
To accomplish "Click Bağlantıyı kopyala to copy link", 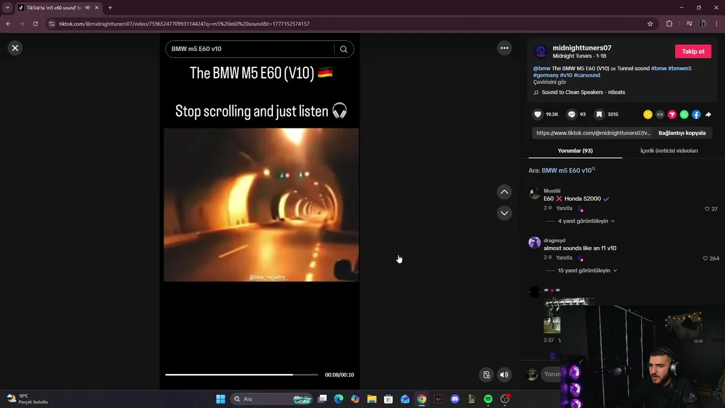I will click(x=682, y=133).
